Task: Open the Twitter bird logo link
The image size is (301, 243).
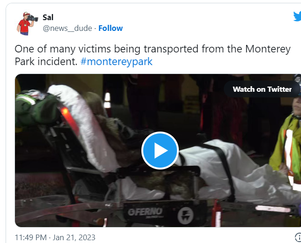Action: point(297,16)
